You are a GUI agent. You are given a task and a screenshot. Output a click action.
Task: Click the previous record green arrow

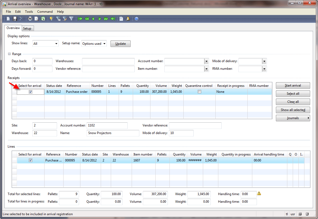(x=93, y=19)
